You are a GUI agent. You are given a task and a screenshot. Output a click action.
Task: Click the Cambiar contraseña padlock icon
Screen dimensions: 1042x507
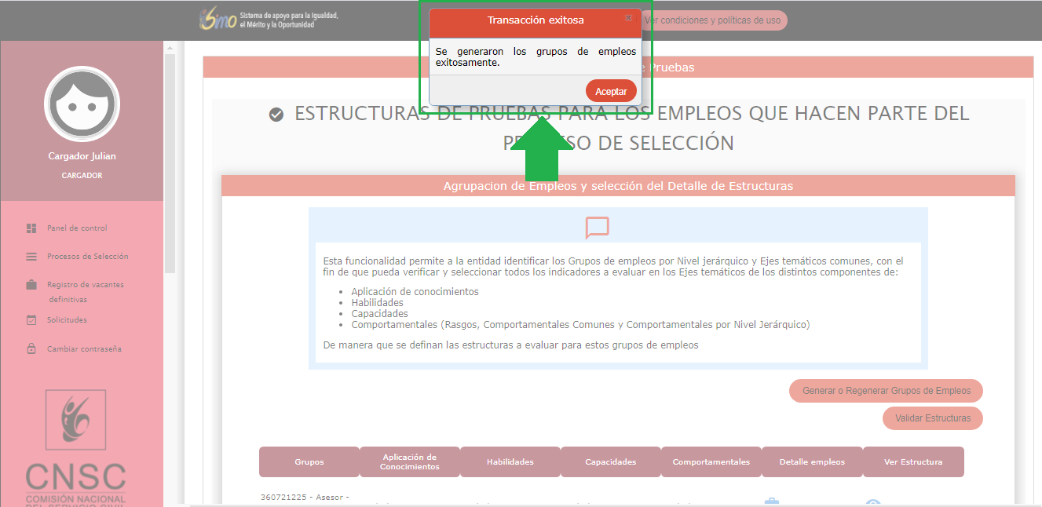pyautogui.click(x=31, y=349)
